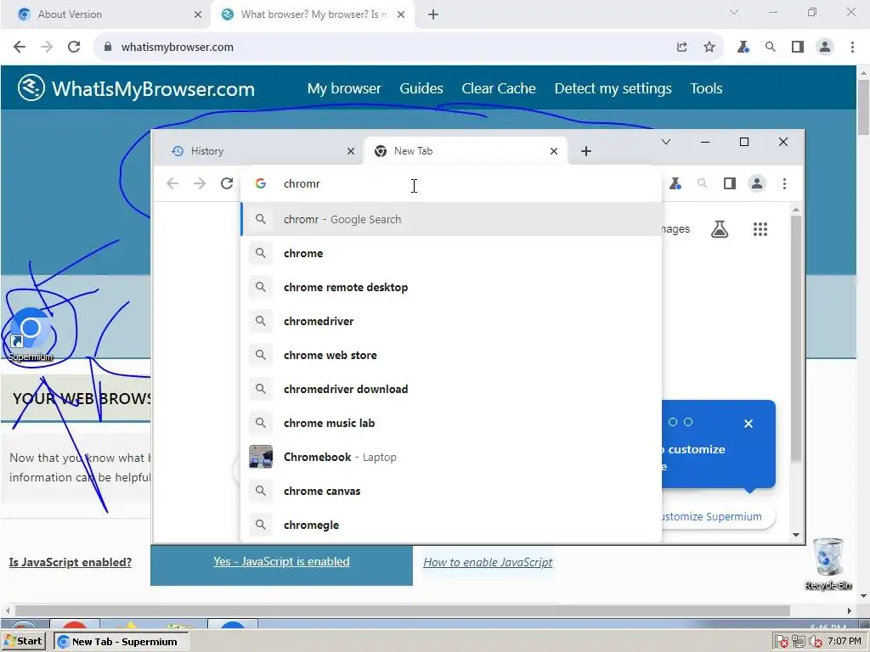Choose 'chrome music lab' suggestion

click(452, 423)
